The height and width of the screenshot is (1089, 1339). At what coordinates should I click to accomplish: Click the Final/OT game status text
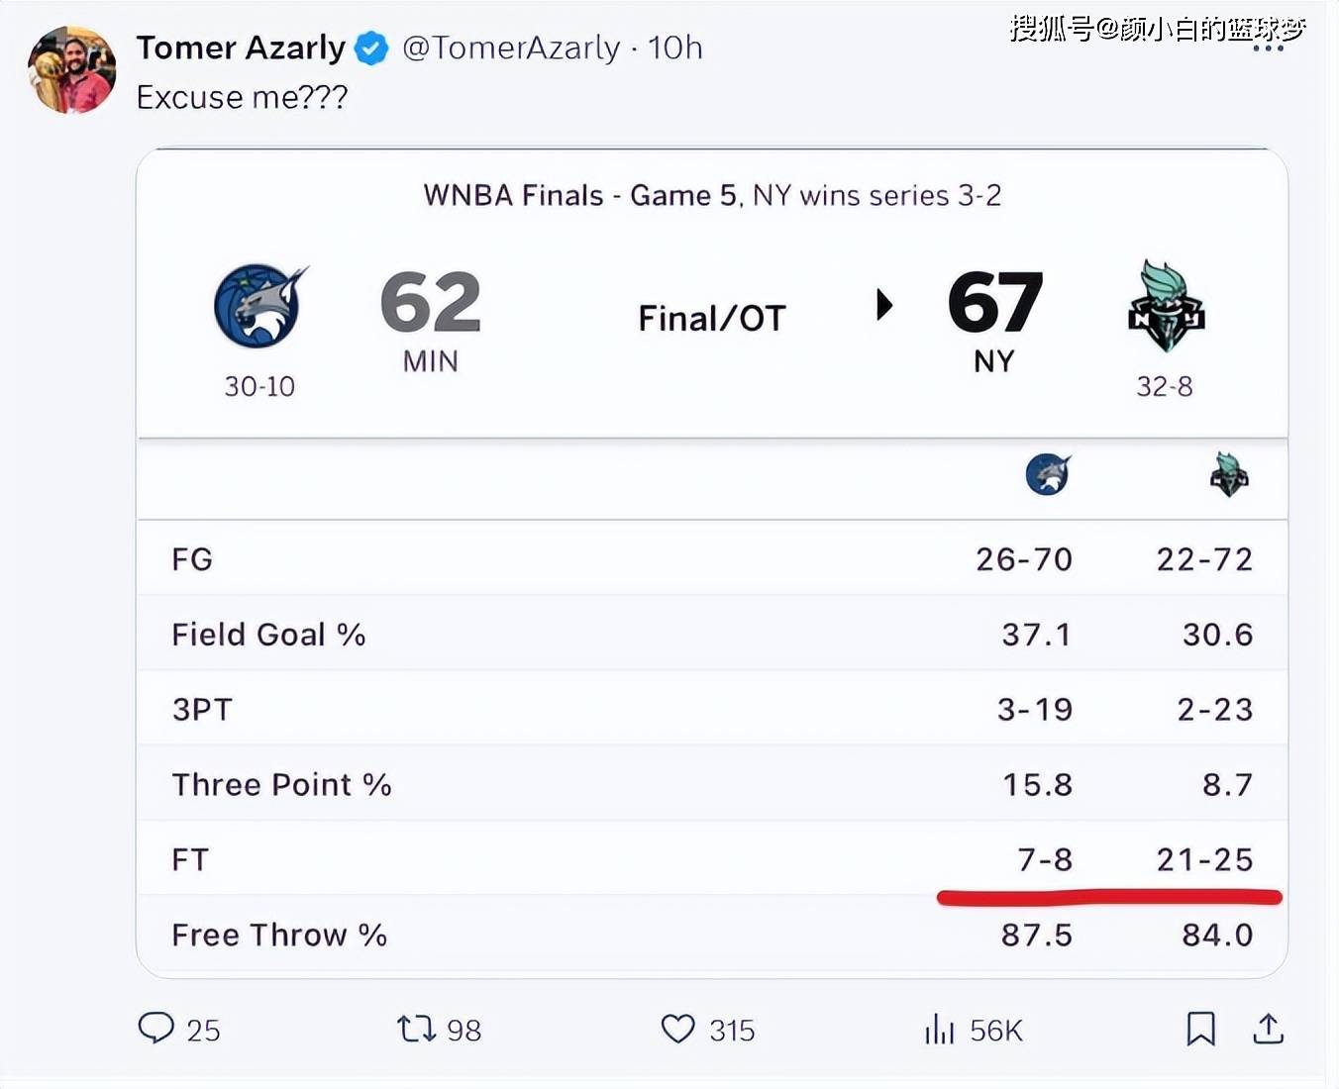pyautogui.click(x=712, y=318)
